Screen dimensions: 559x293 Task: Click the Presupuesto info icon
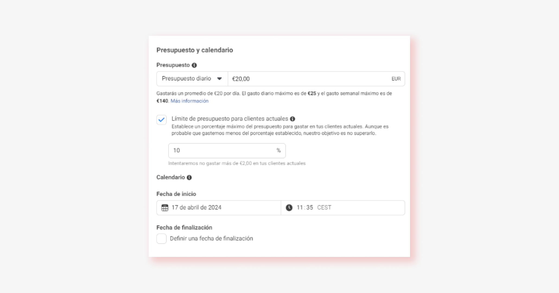click(x=194, y=65)
